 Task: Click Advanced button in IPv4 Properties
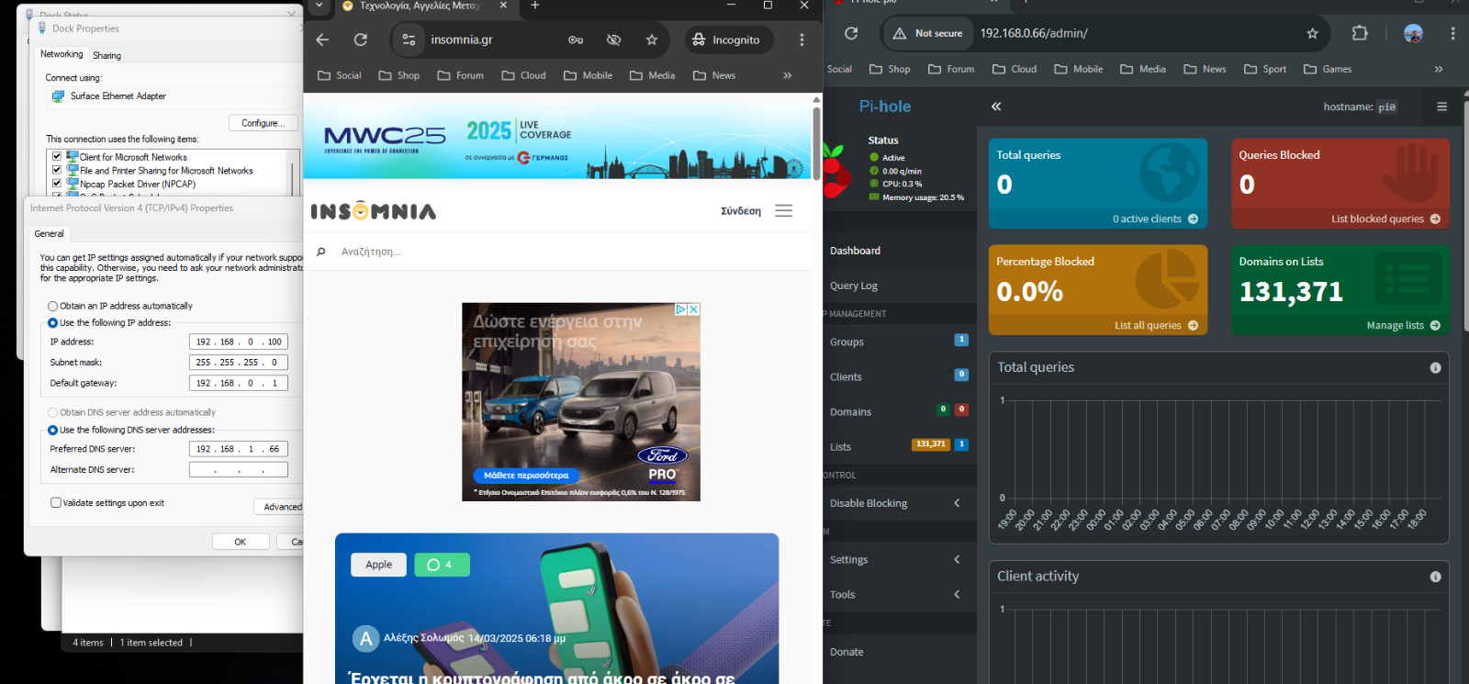[279, 507]
